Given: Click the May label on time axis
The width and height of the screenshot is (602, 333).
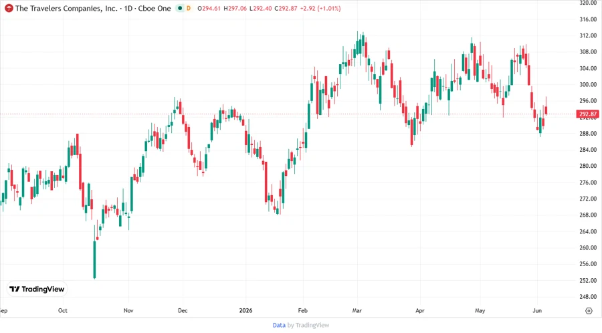Looking at the screenshot, I should tap(480, 311).
